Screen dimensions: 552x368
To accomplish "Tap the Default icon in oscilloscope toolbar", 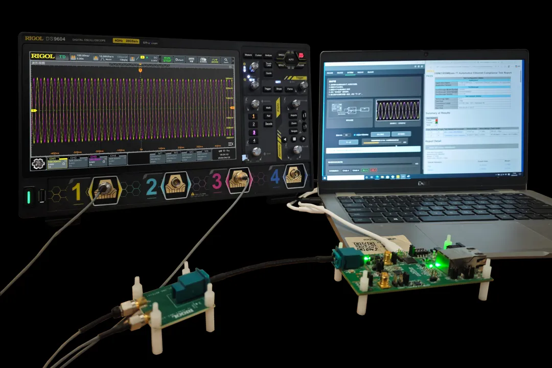I will pyautogui.click(x=179, y=59).
